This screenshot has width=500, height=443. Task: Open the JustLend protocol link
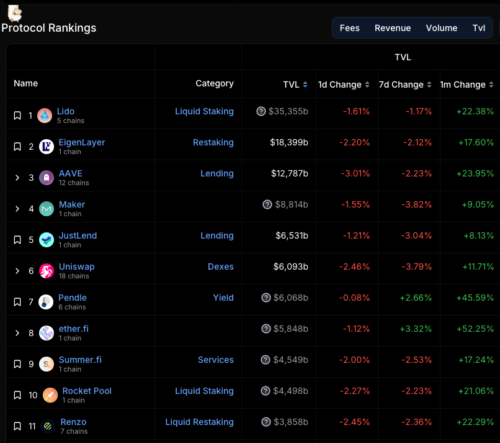tap(78, 235)
